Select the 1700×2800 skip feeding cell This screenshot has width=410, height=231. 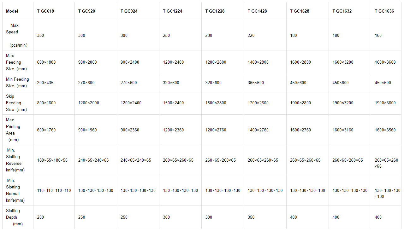(258, 103)
